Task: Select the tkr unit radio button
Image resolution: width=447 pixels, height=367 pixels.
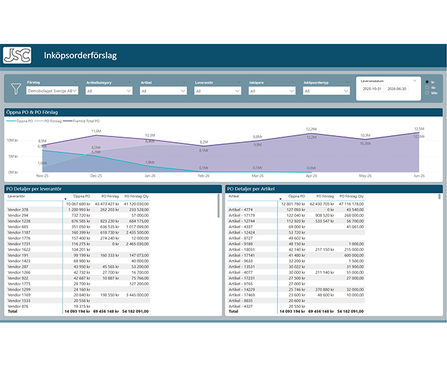Action: tap(427, 87)
